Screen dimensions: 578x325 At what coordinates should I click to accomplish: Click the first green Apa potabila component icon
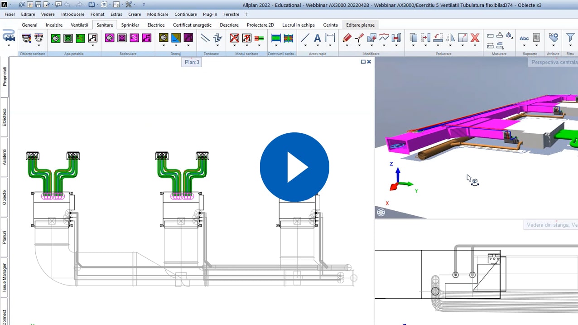56,39
